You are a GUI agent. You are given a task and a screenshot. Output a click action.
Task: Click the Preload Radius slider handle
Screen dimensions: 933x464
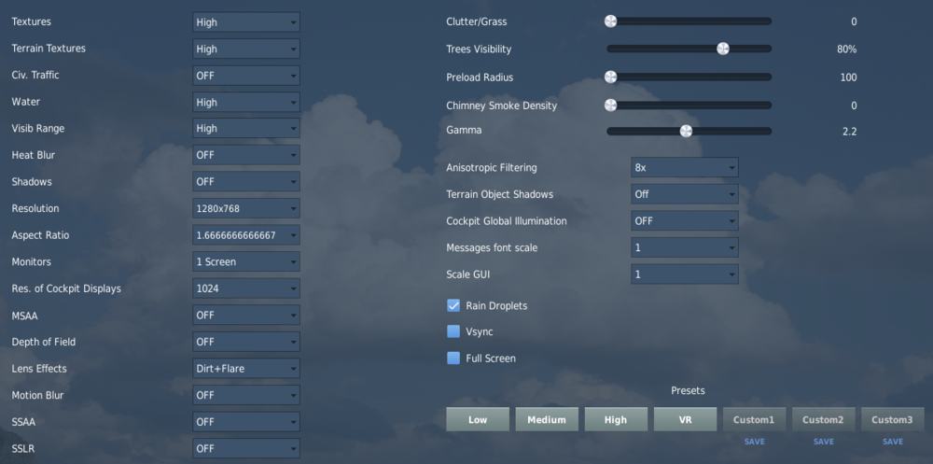tap(610, 77)
